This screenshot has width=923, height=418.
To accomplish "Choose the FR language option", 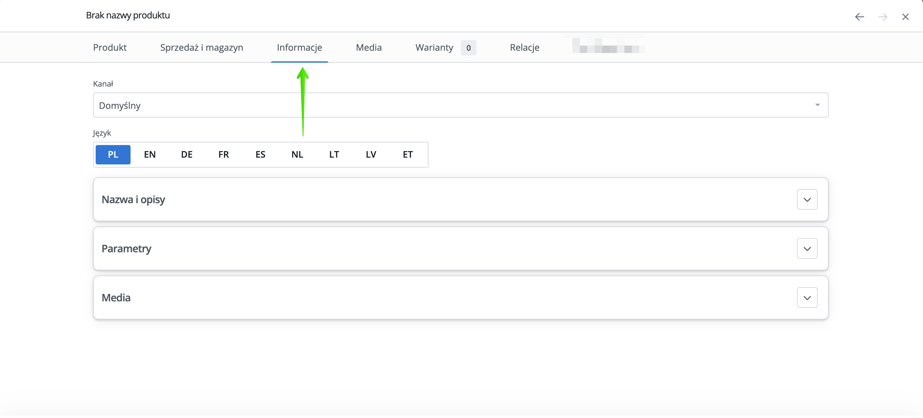I will click(x=224, y=155).
